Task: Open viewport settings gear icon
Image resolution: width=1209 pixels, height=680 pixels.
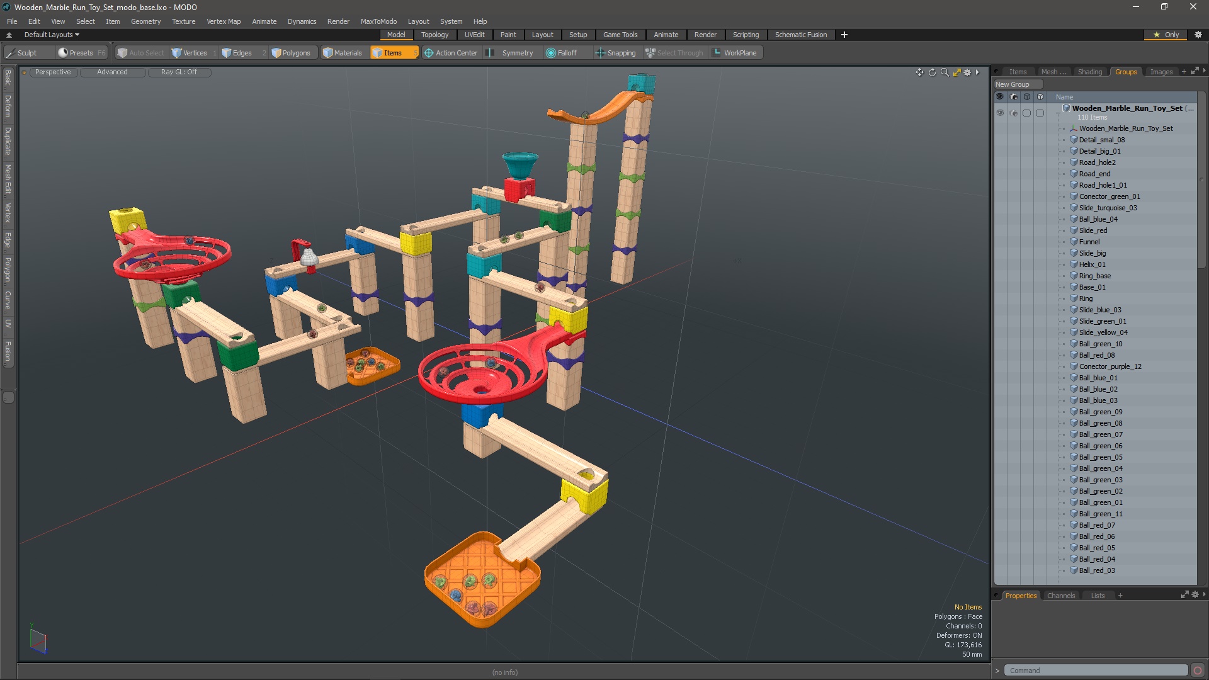Action: [968, 72]
